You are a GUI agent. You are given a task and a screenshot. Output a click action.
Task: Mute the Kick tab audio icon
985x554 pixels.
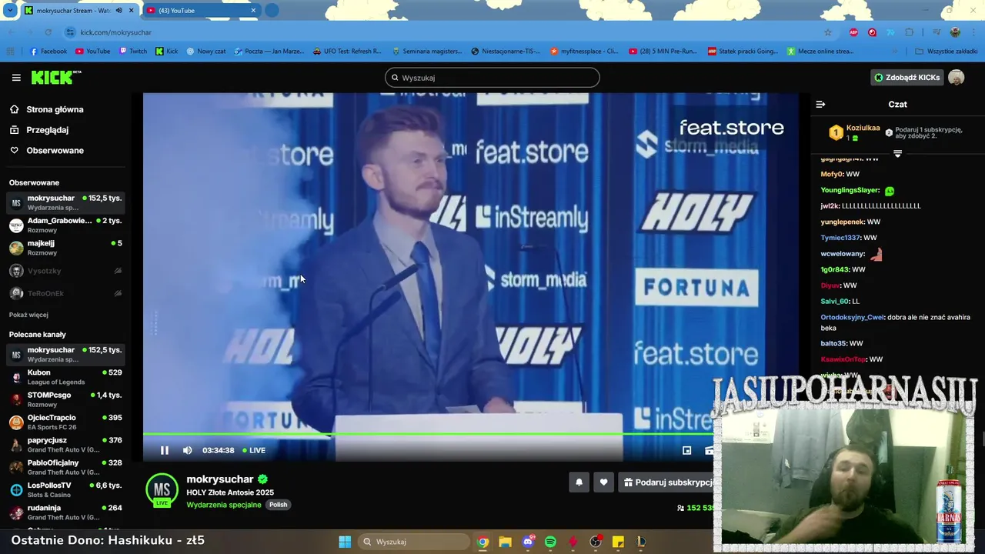[x=119, y=11]
